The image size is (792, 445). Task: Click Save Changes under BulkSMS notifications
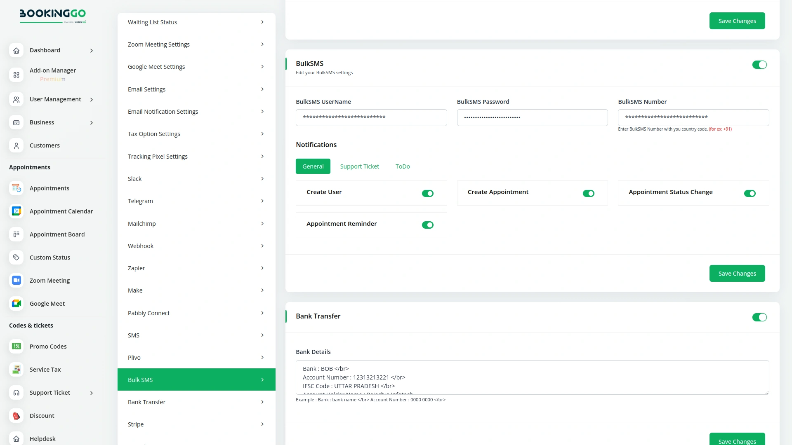(737, 273)
